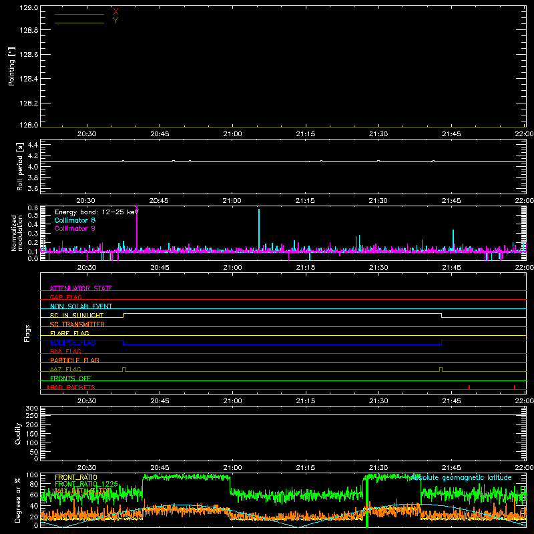Image resolution: width=534 pixels, height=534 pixels.
Task: Click the first olive flag pulse near 20:37
Action: click(x=123, y=370)
